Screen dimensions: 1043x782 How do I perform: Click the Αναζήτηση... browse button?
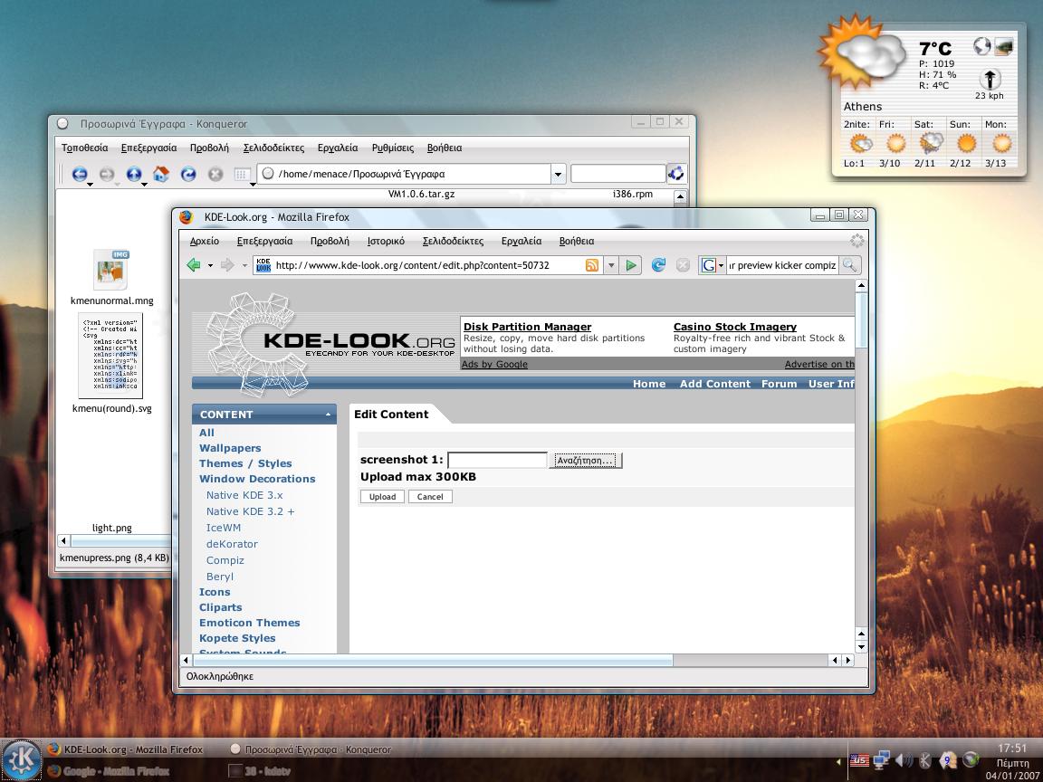(x=585, y=460)
